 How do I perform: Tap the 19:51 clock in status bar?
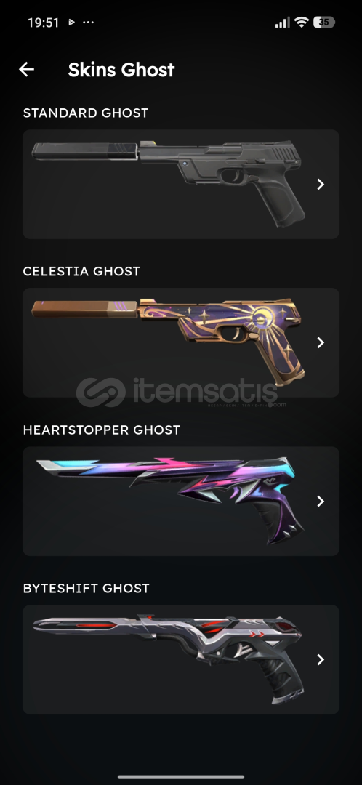pyautogui.click(x=43, y=23)
